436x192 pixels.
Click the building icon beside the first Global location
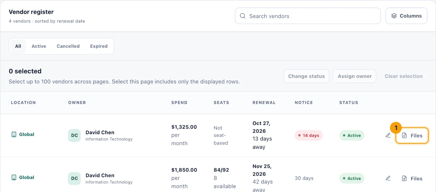(x=14, y=135)
